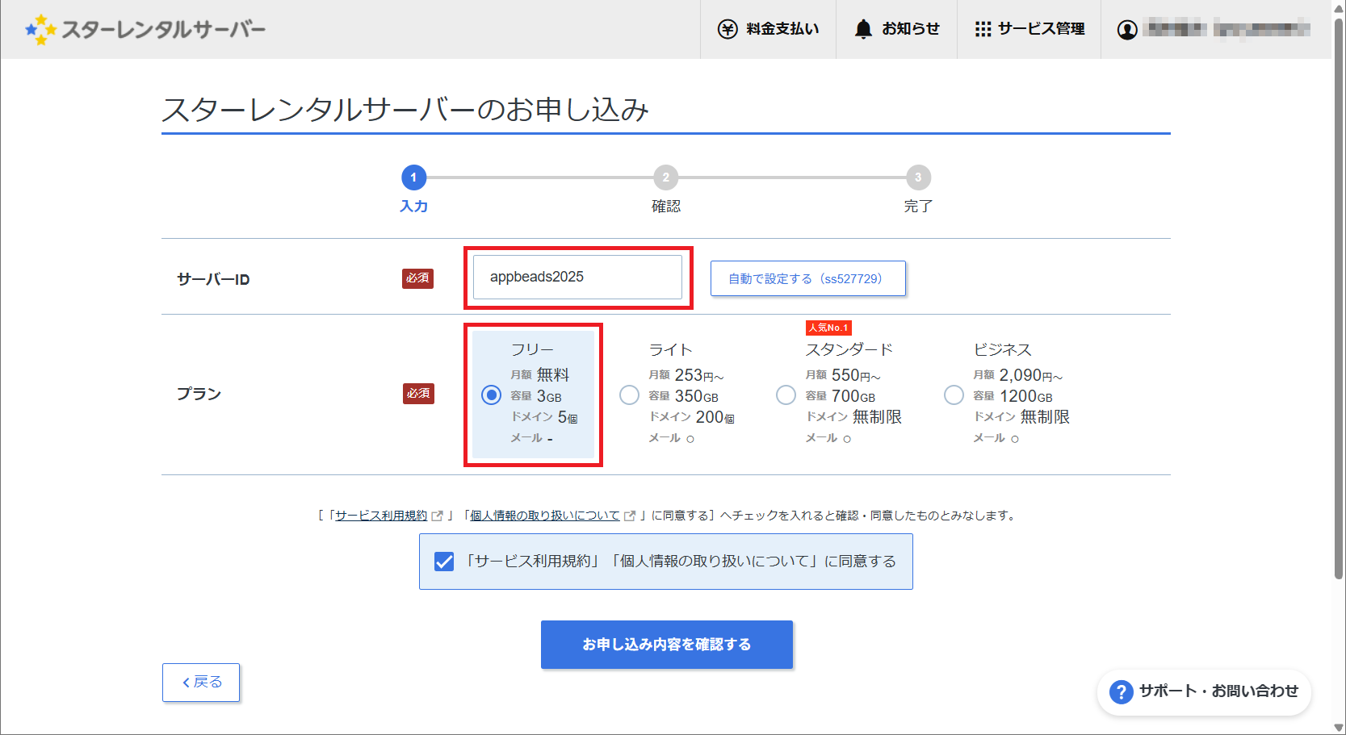
Task: Go back with the 戻る button
Action: (x=201, y=683)
